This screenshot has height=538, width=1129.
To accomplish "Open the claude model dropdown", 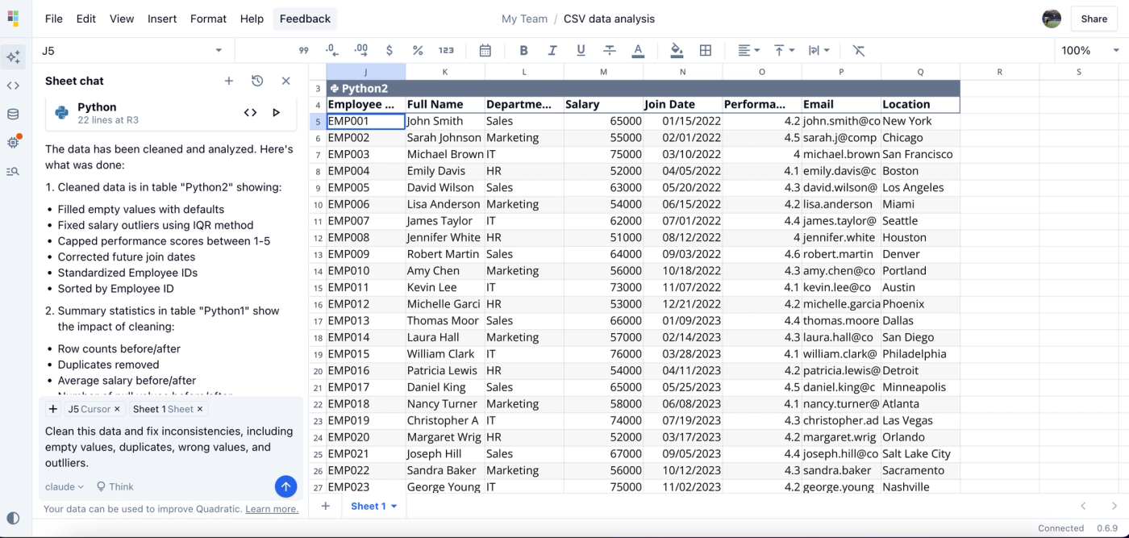I will [x=63, y=486].
